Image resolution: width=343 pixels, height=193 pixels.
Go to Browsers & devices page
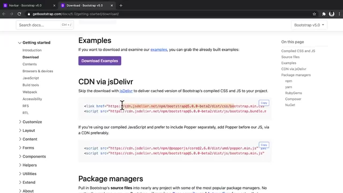(x=38, y=71)
